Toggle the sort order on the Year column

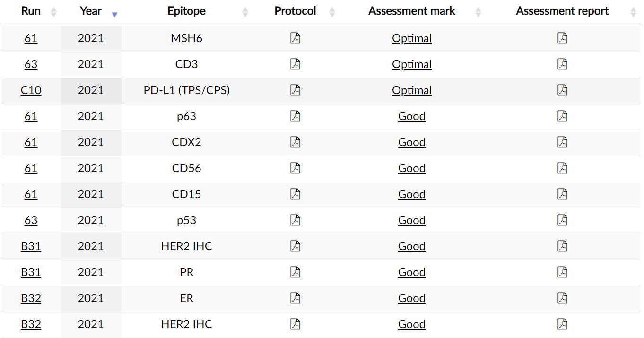tap(91, 11)
